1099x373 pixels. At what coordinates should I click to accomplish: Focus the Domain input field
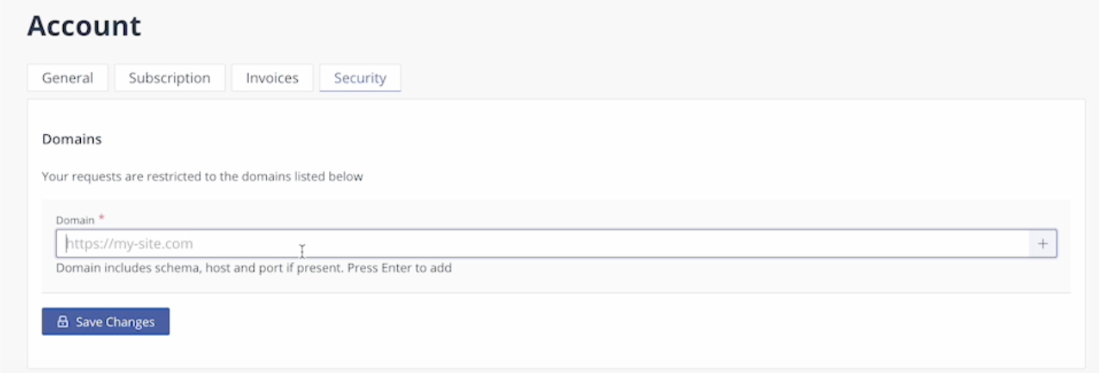coord(543,244)
